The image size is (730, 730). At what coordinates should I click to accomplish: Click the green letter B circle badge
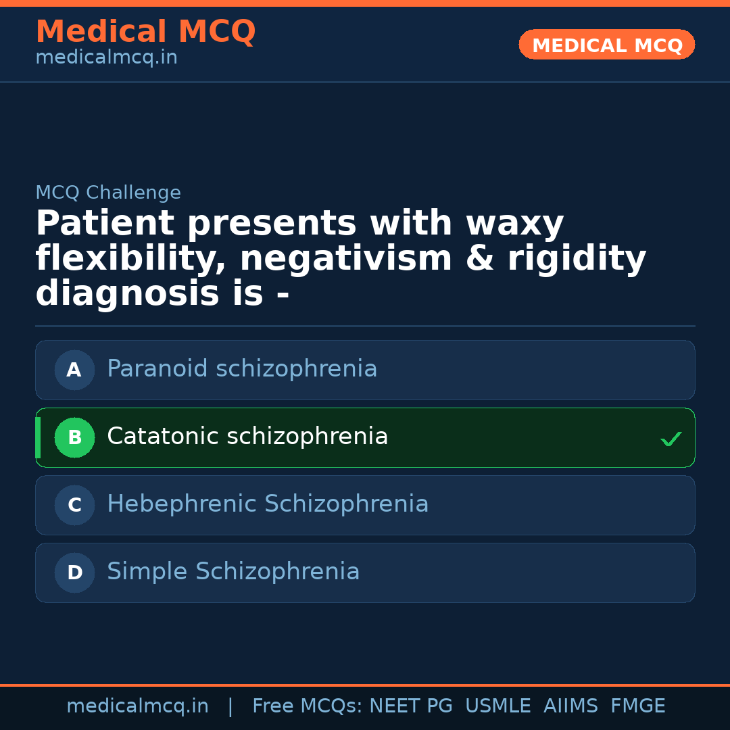click(x=74, y=437)
